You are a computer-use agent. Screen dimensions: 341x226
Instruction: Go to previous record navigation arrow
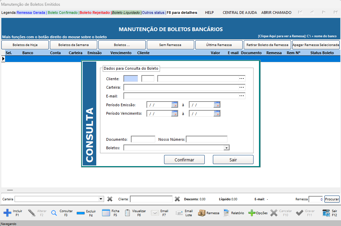(x=312, y=13)
